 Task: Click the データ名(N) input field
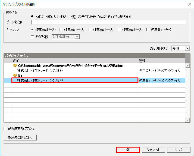point(108,22)
